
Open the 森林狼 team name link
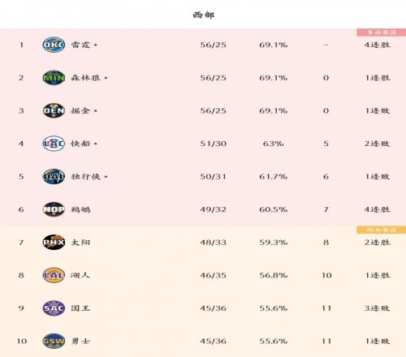[85, 78]
